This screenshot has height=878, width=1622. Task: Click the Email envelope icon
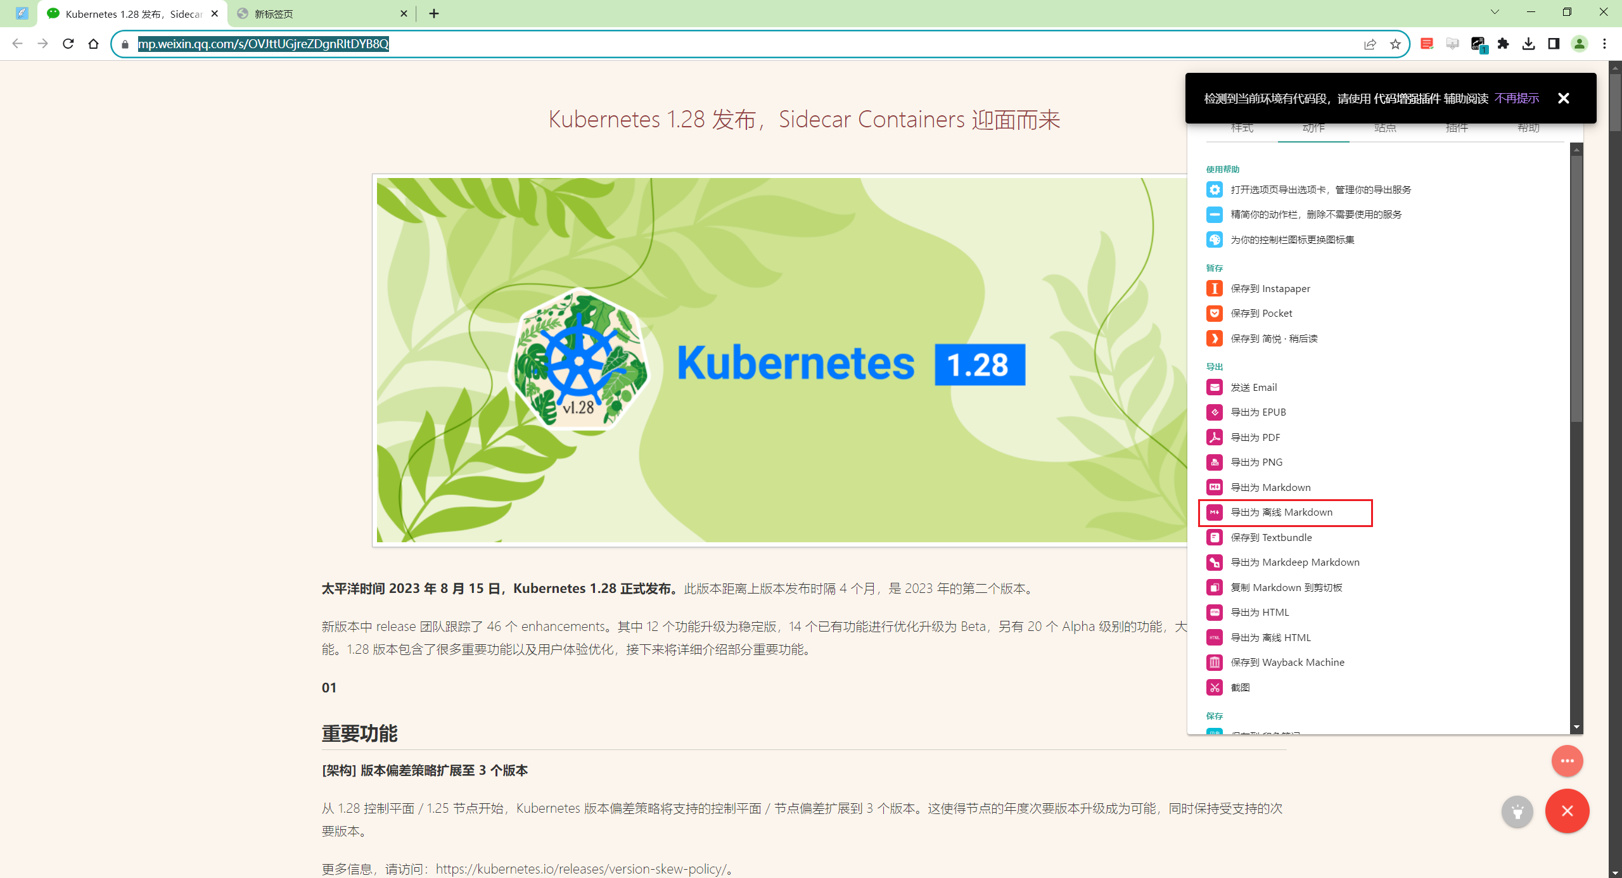pos(1214,387)
